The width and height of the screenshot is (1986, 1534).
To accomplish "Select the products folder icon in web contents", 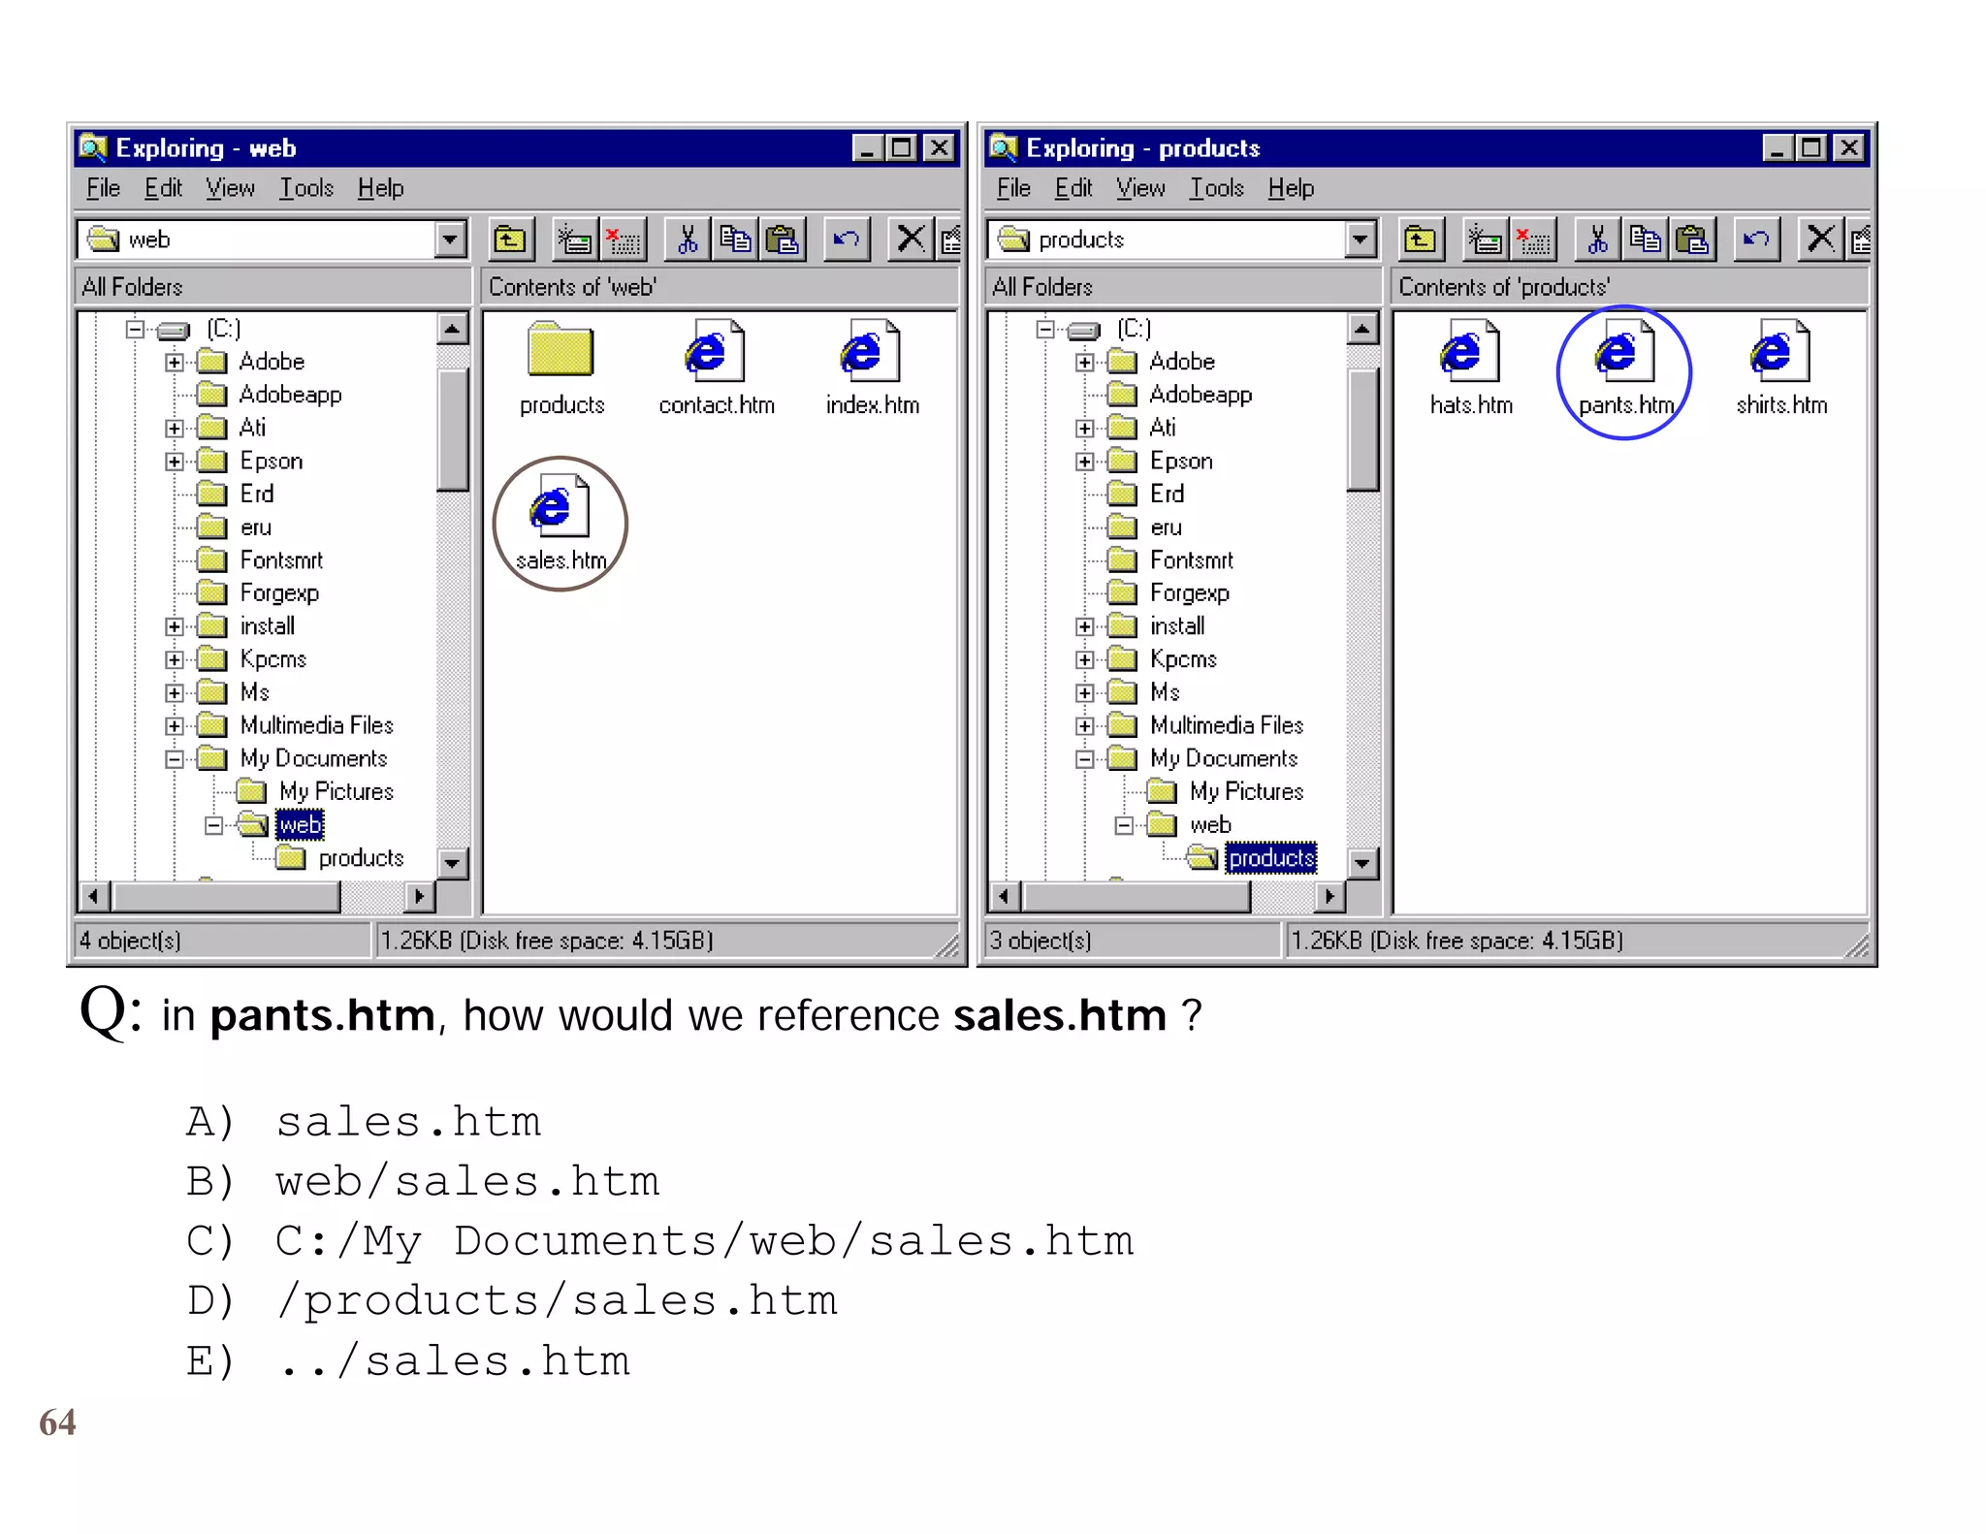I will (x=561, y=368).
